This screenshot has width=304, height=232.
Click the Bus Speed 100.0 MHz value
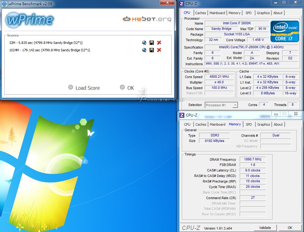(x=219, y=88)
